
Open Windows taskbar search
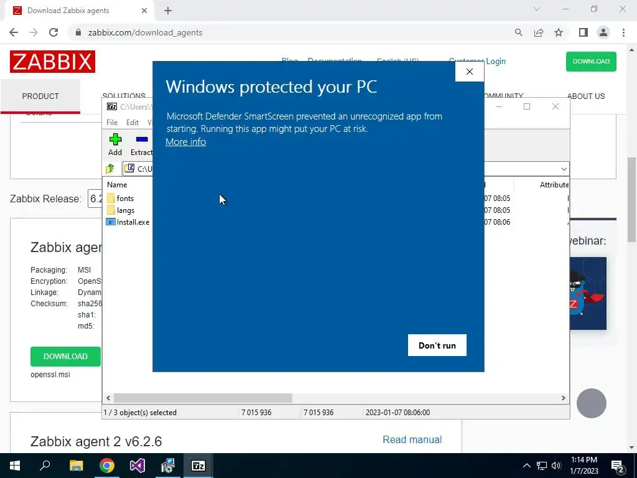tap(45, 466)
